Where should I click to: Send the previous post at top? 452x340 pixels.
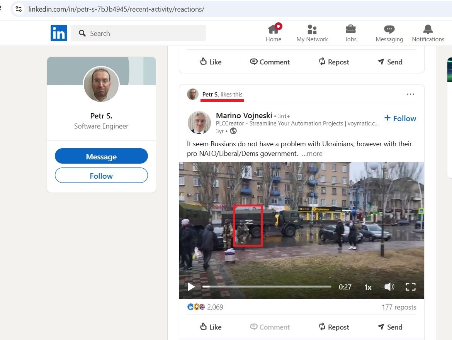[390, 62]
